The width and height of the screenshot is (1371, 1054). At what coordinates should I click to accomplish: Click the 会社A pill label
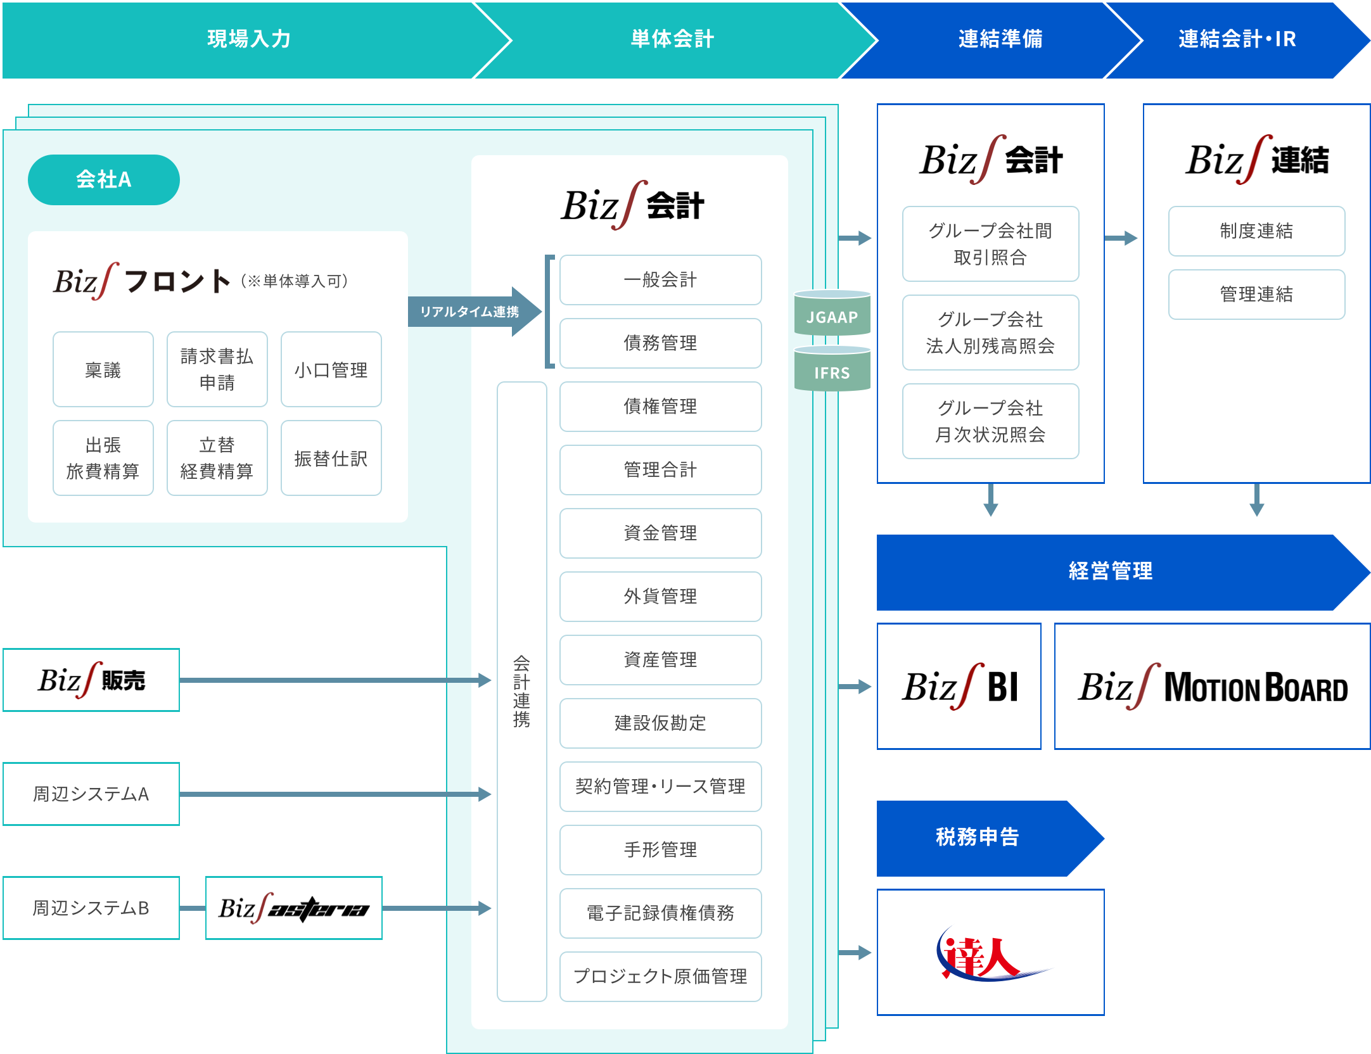pyautogui.click(x=104, y=180)
